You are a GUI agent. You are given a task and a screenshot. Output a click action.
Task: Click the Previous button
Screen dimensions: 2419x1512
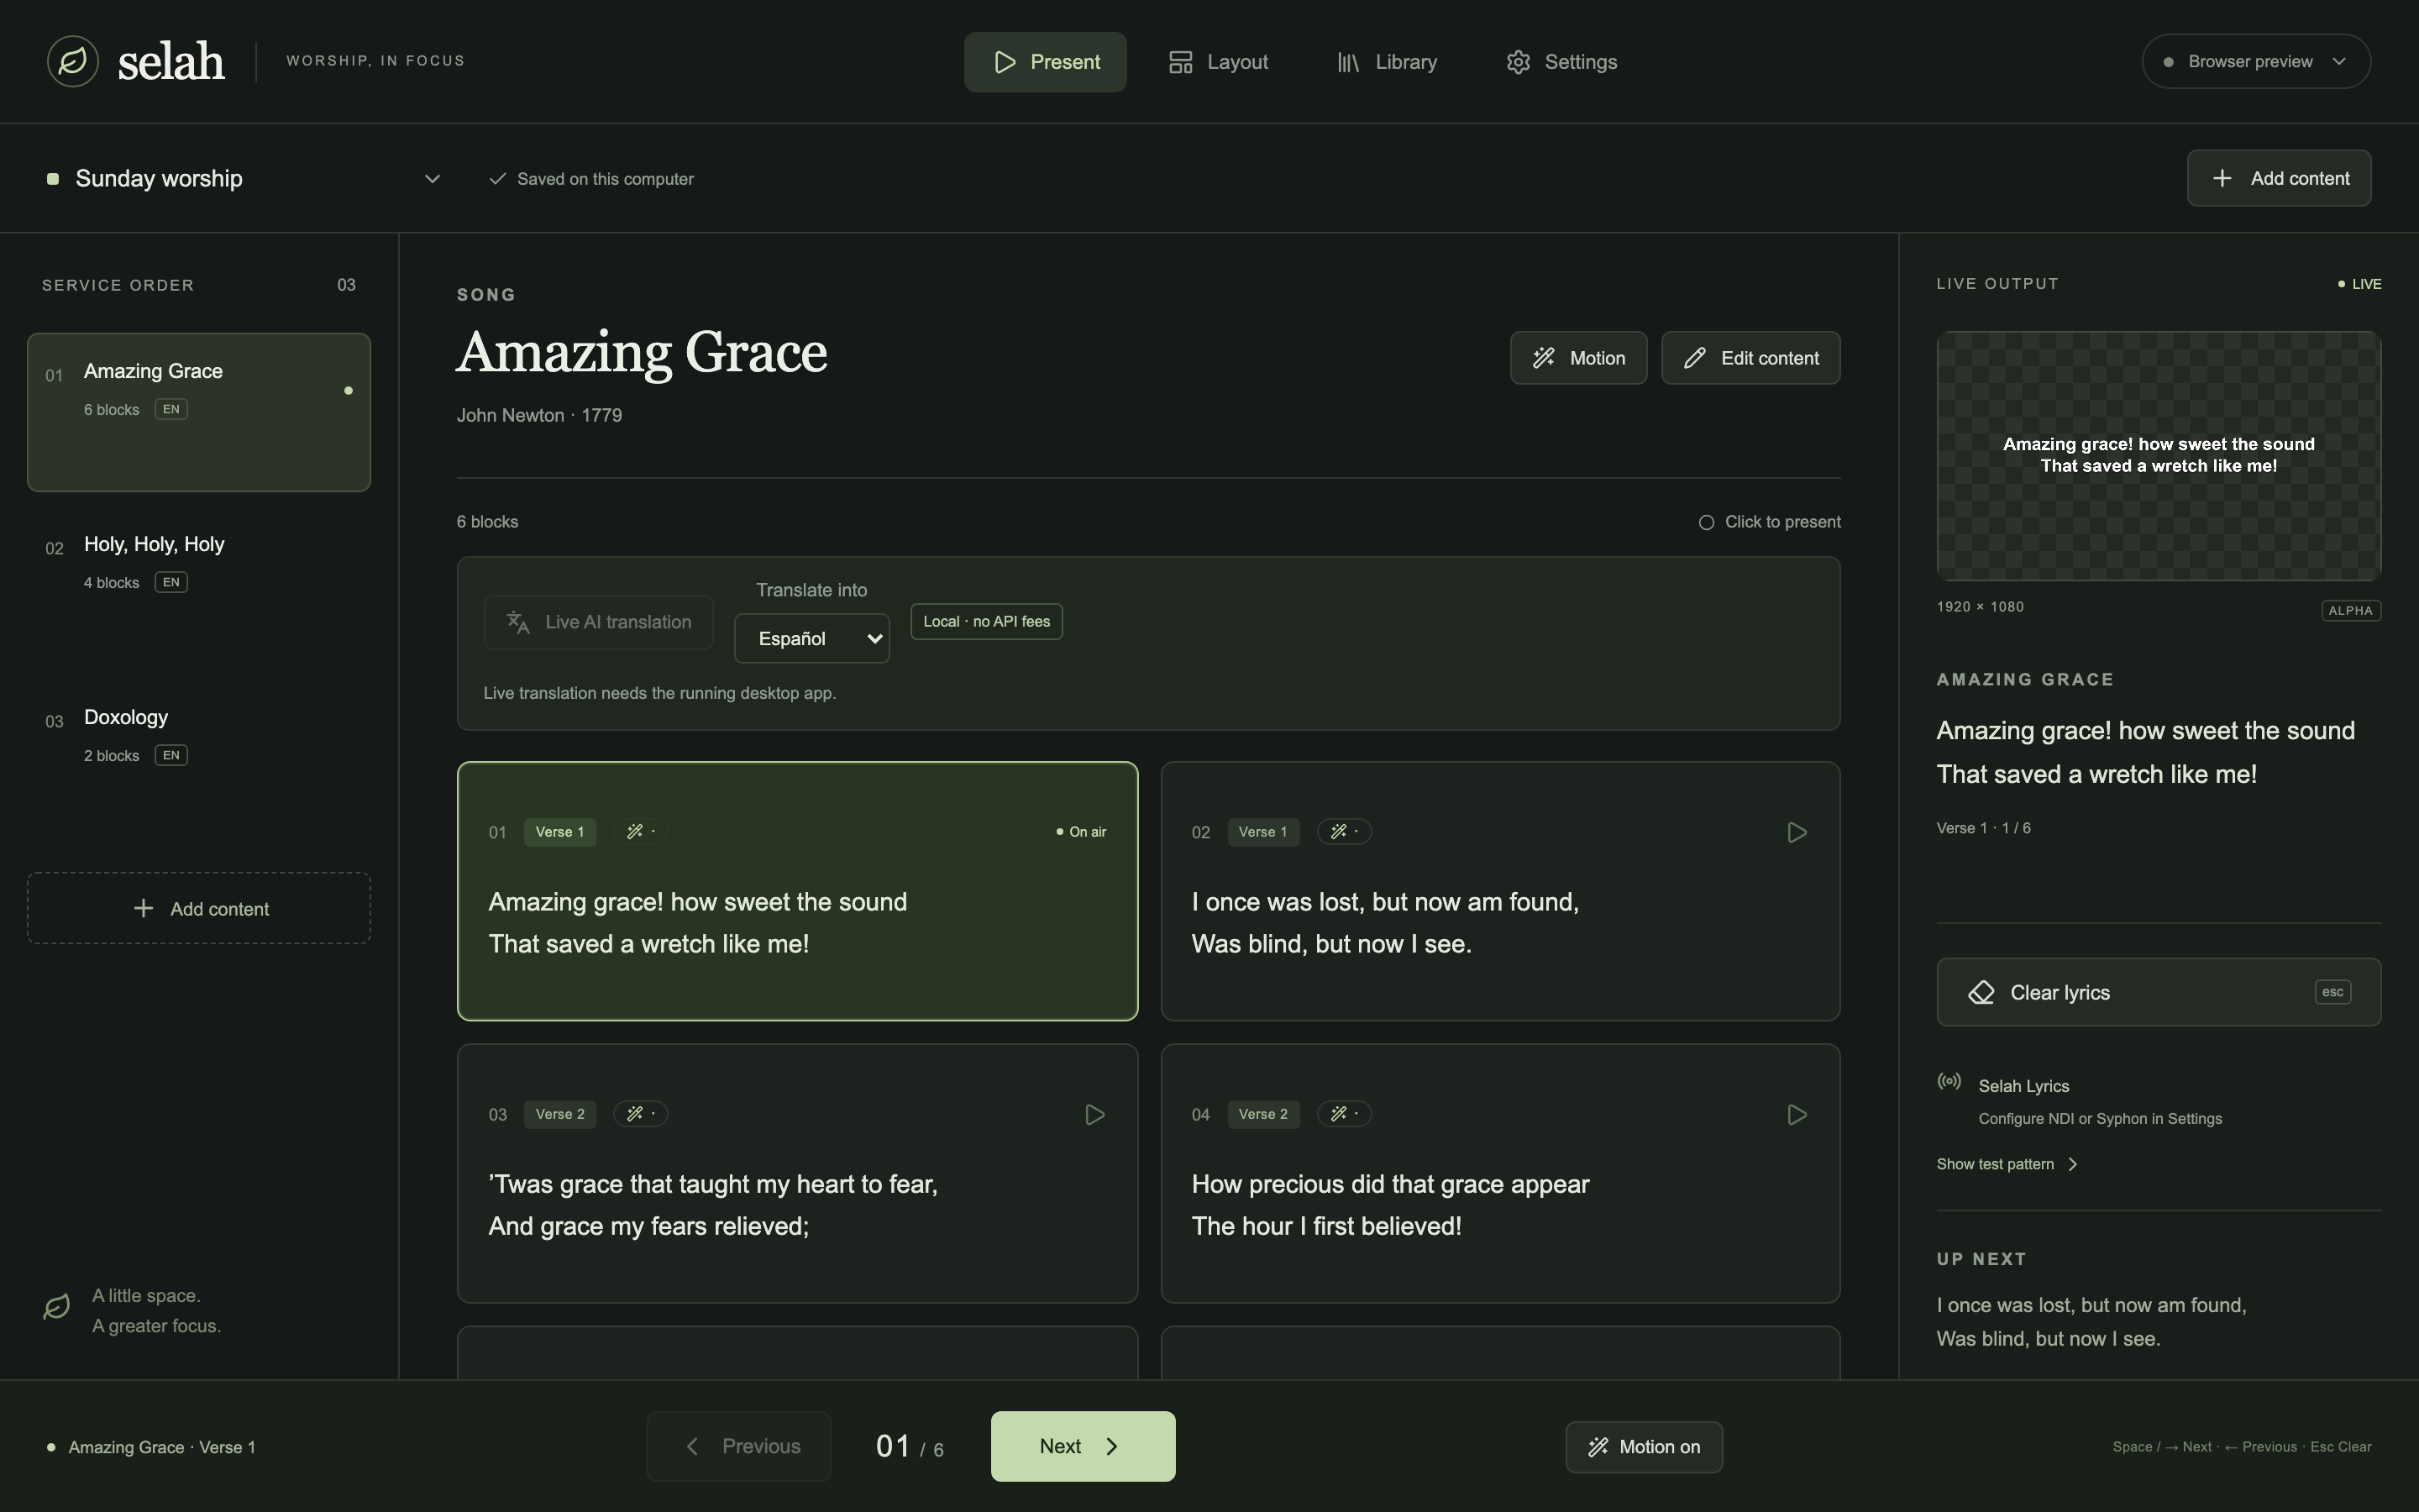pyautogui.click(x=738, y=1446)
